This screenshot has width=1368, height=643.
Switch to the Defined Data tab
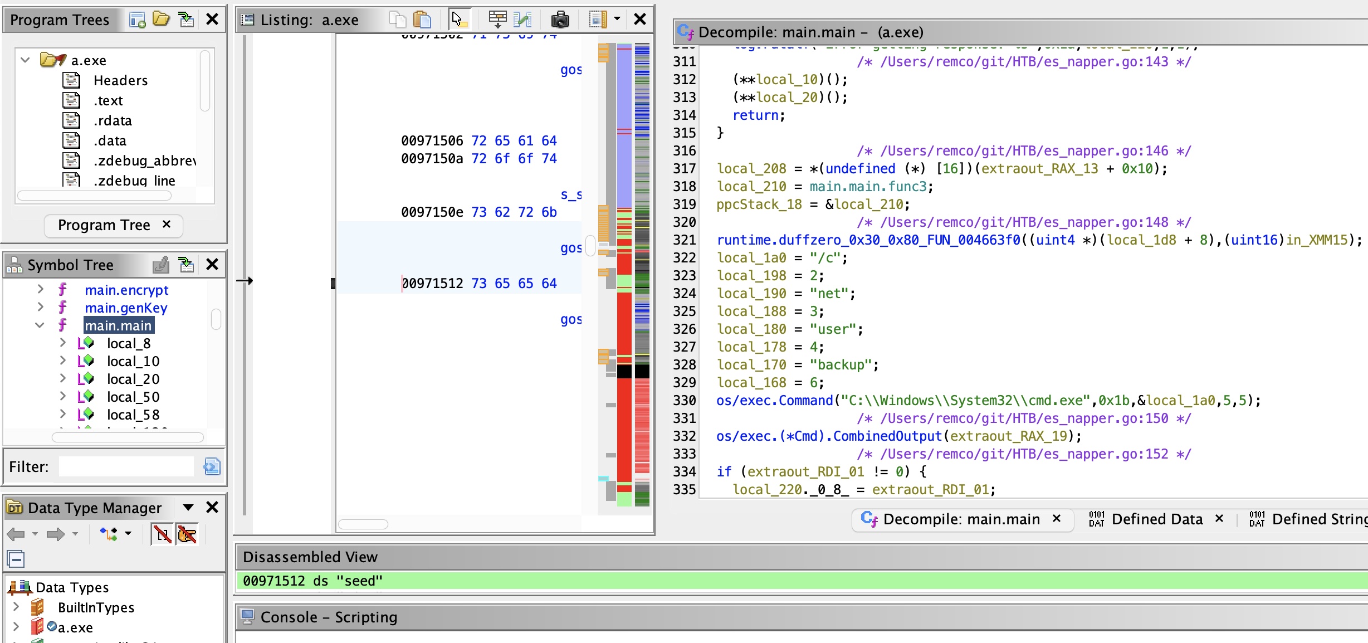pos(1156,519)
